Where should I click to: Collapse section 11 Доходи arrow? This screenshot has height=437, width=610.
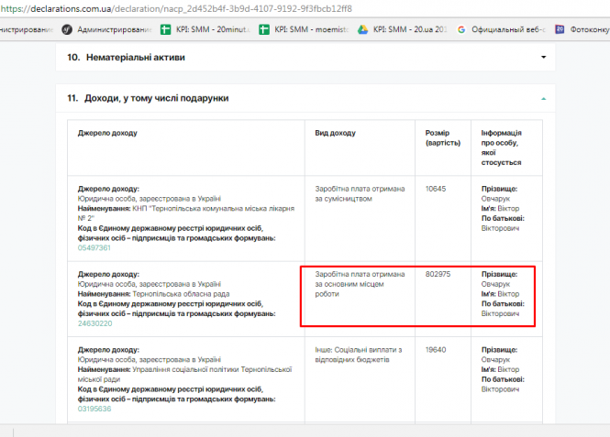tap(543, 98)
